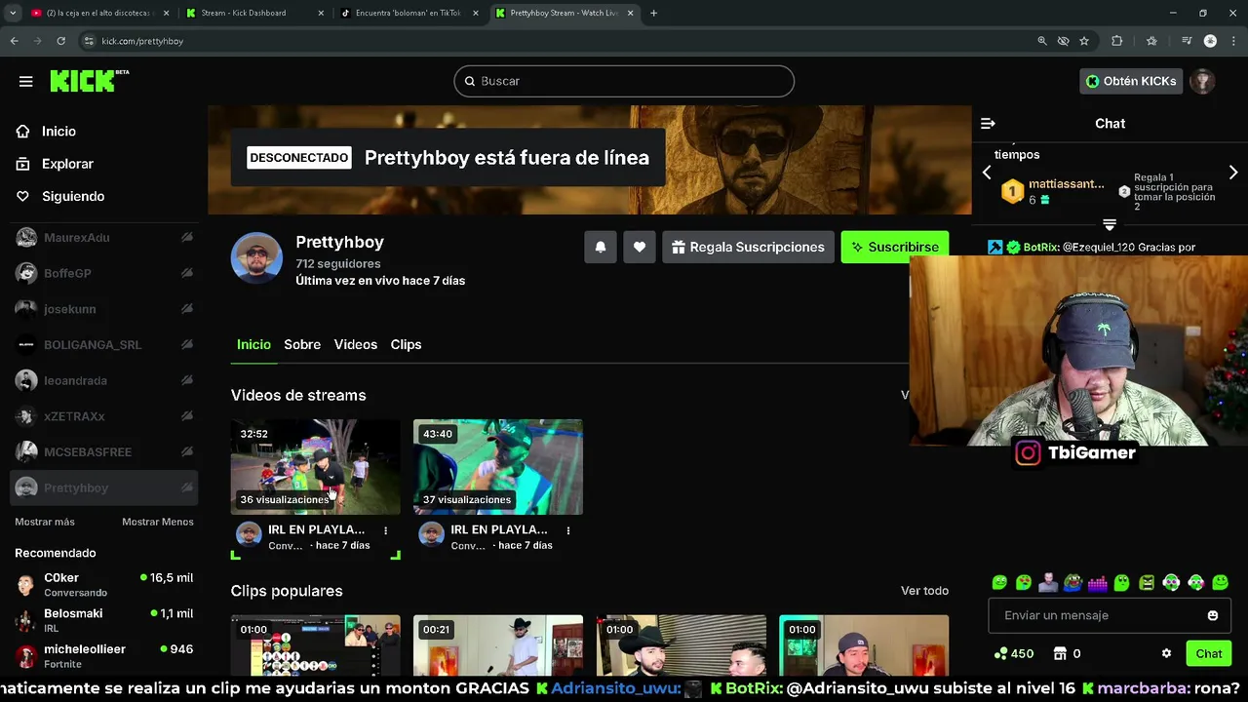Image resolution: width=1248 pixels, height=702 pixels.
Task: Focus the Buscar search field
Action: 624,81
